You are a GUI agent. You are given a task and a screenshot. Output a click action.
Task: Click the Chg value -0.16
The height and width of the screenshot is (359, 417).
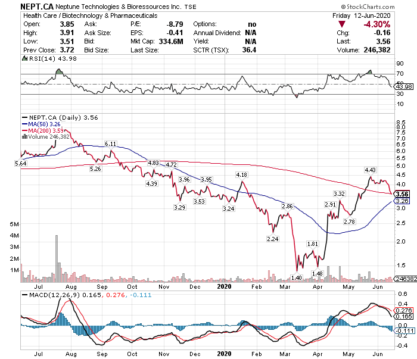coord(382,33)
